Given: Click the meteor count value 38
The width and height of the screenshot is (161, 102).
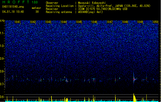Looking at the screenshot, I should 37,12.
